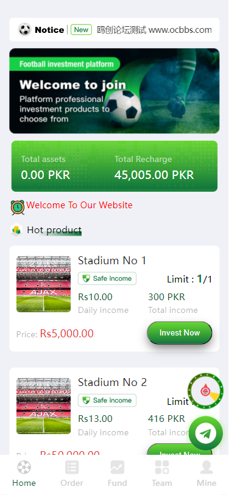Go to the Home tab
This screenshot has width=229, height=495.
click(x=24, y=473)
